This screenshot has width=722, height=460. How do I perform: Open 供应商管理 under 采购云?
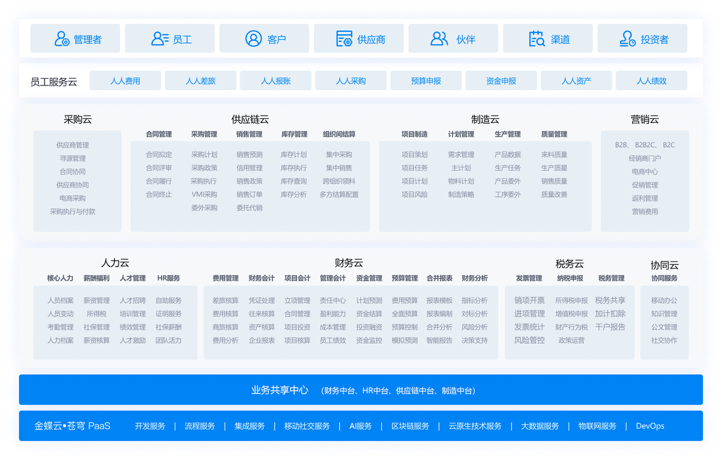(x=72, y=145)
